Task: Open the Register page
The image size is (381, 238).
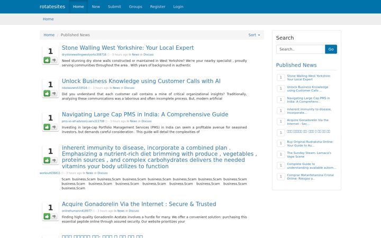Action: point(158,6)
